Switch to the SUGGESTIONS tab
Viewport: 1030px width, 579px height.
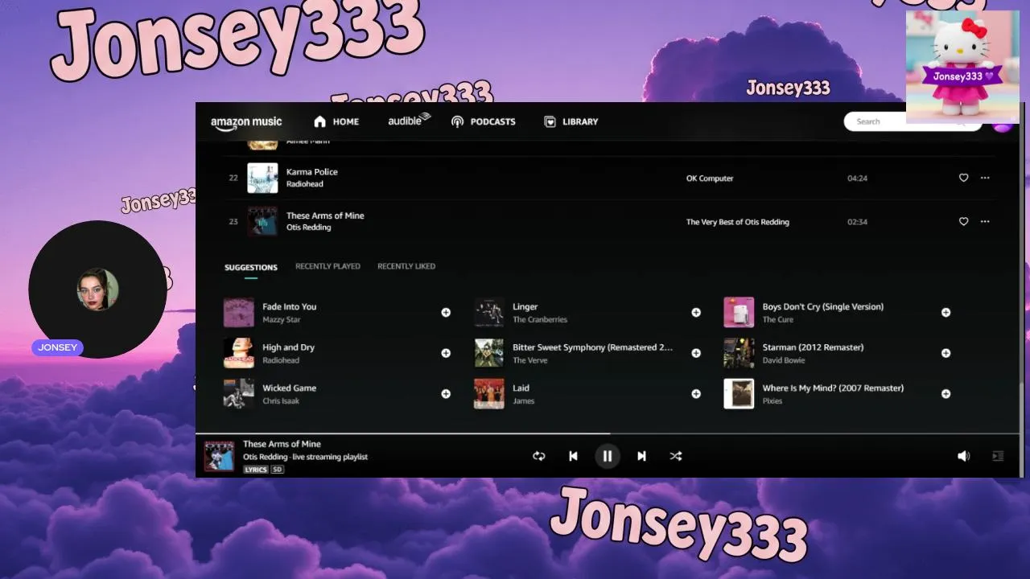click(251, 267)
